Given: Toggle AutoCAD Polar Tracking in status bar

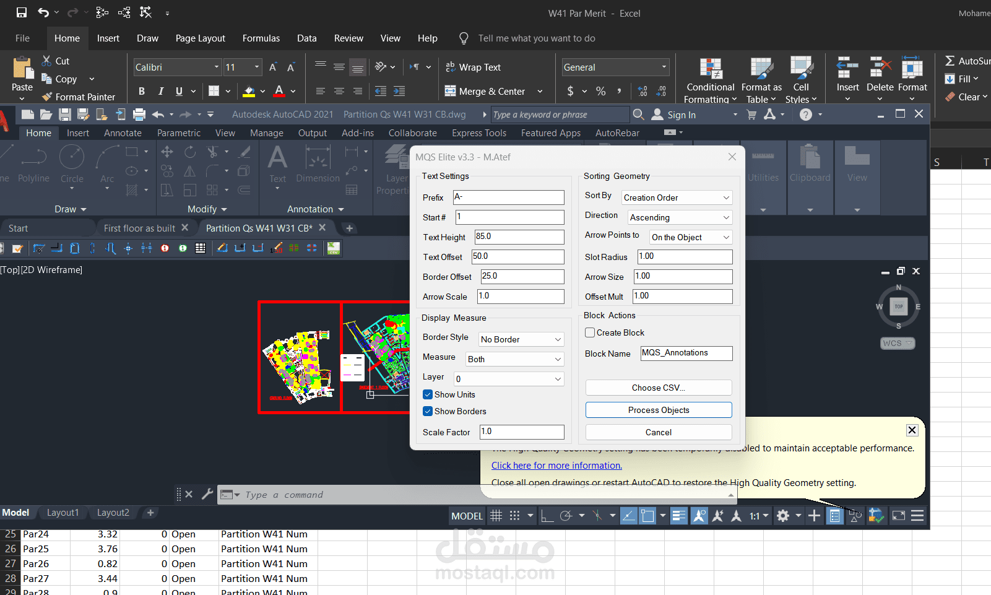Looking at the screenshot, I should 566,516.
